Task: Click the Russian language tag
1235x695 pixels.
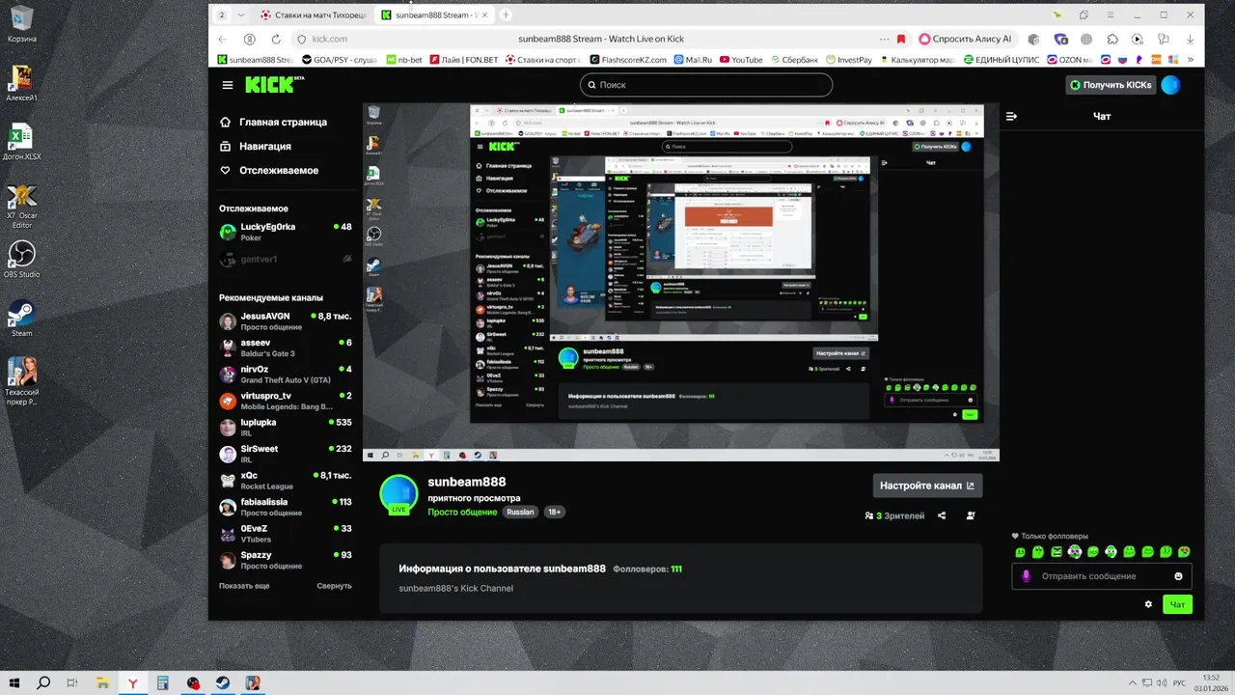Action: coord(520,513)
